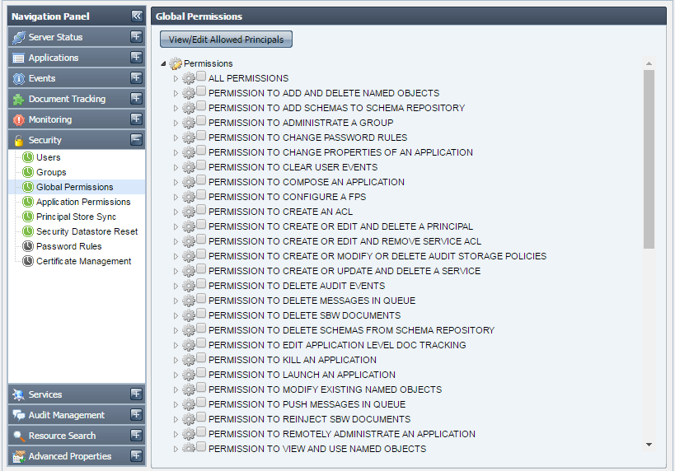
Task: Expand the Resource Search section
Action: pos(137,436)
